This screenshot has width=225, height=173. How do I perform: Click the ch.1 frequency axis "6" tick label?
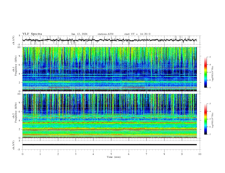[x=20, y=65]
